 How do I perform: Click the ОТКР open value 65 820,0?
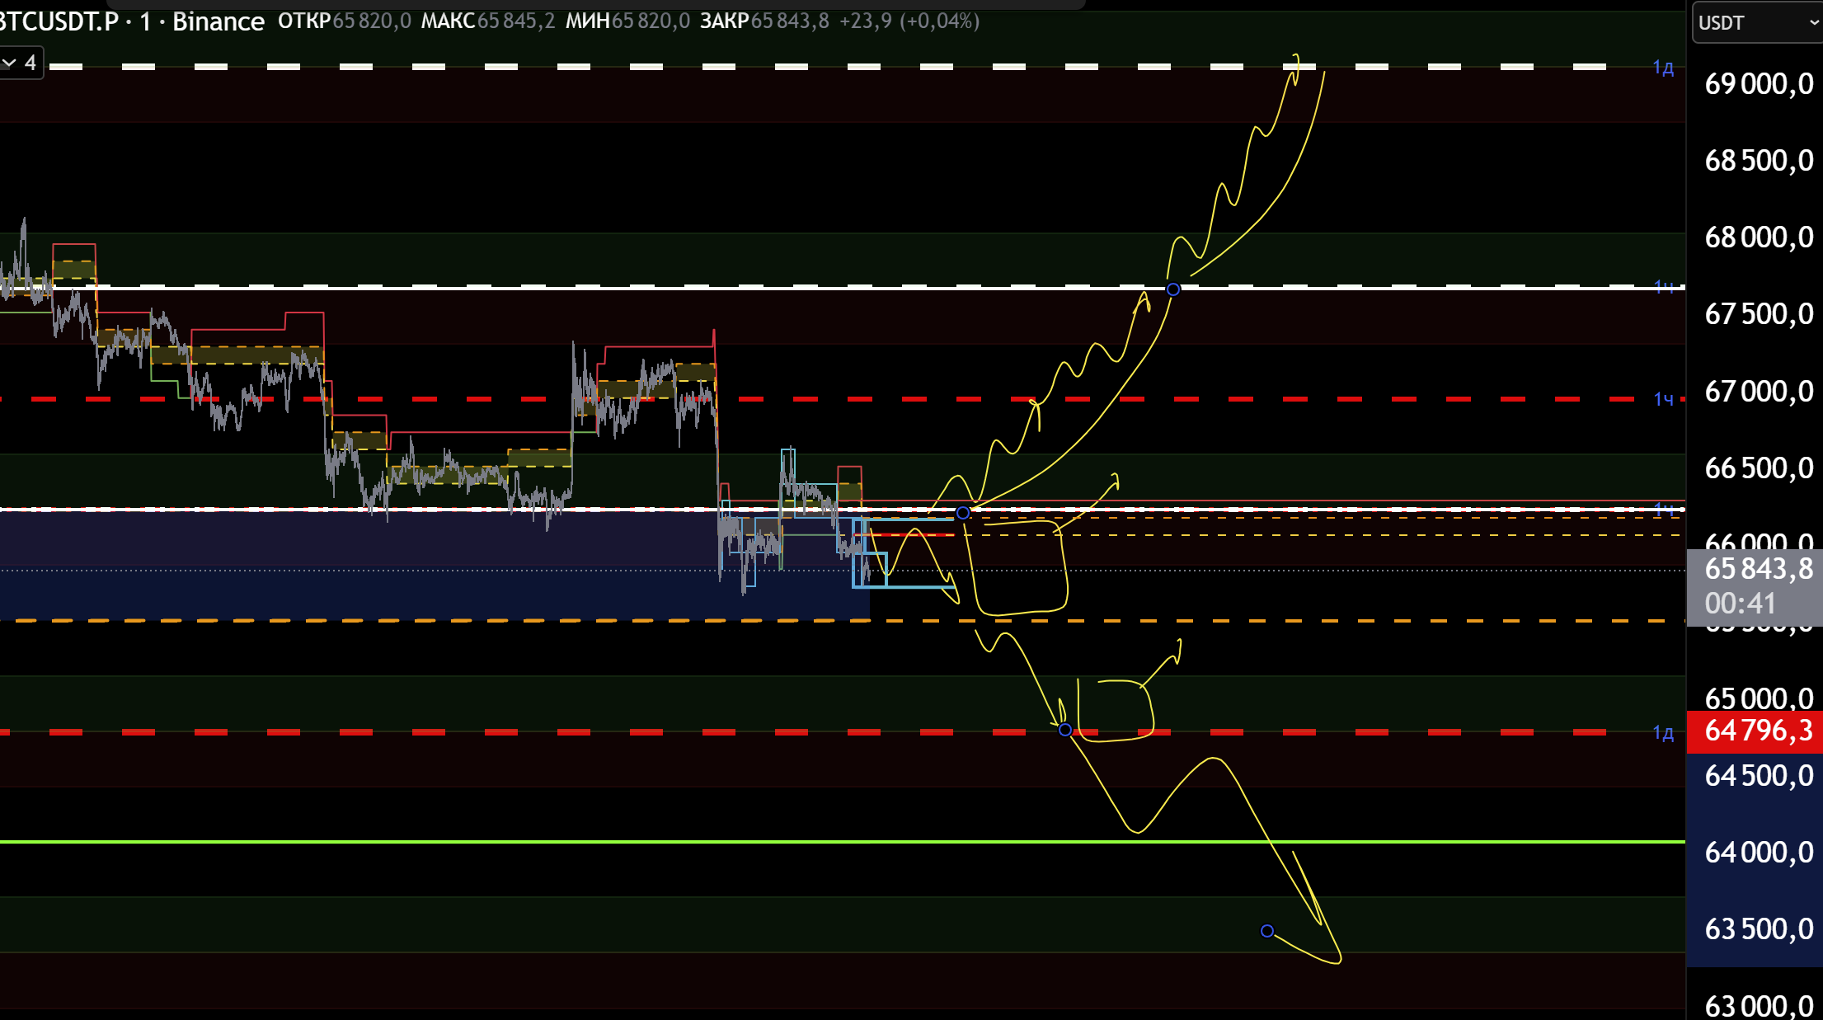coord(371,21)
